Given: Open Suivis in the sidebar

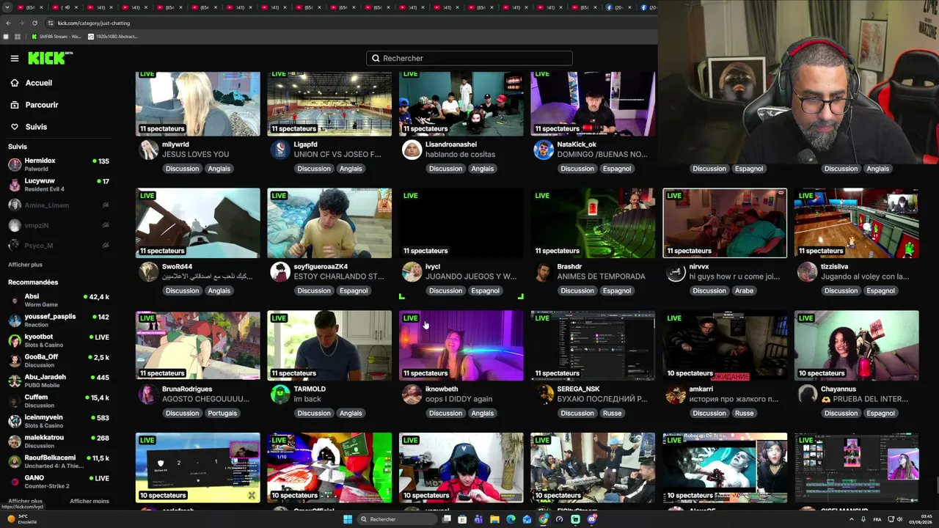Looking at the screenshot, I should [x=29, y=127].
